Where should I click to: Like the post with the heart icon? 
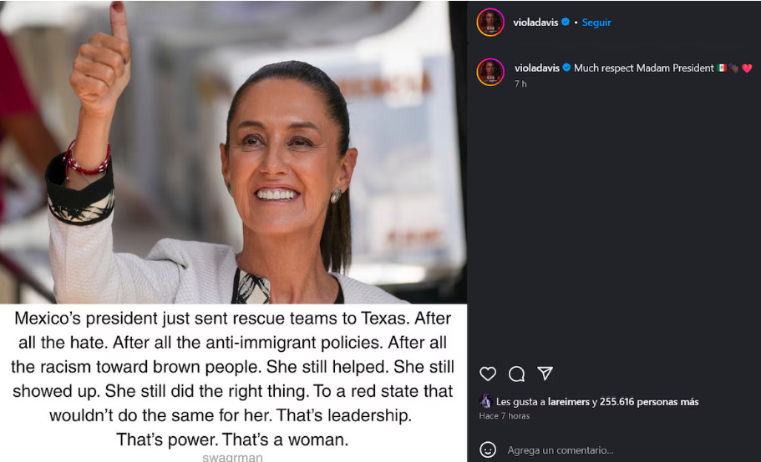(488, 374)
